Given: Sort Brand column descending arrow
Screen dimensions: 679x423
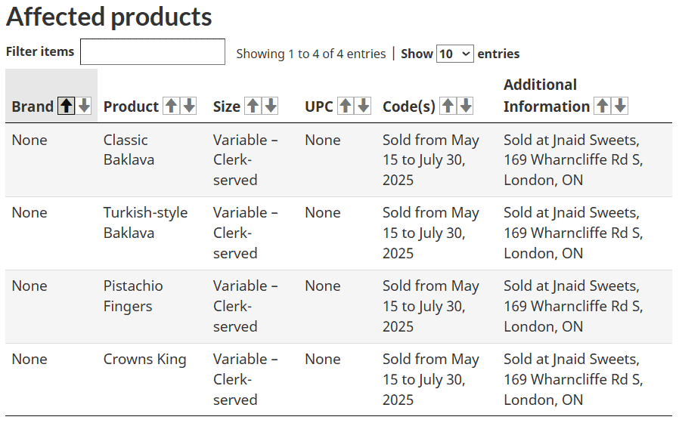Looking at the screenshot, I should [85, 107].
